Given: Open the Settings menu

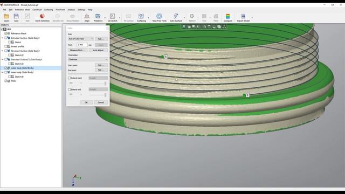Looking at the screenshot, I should [81, 10].
